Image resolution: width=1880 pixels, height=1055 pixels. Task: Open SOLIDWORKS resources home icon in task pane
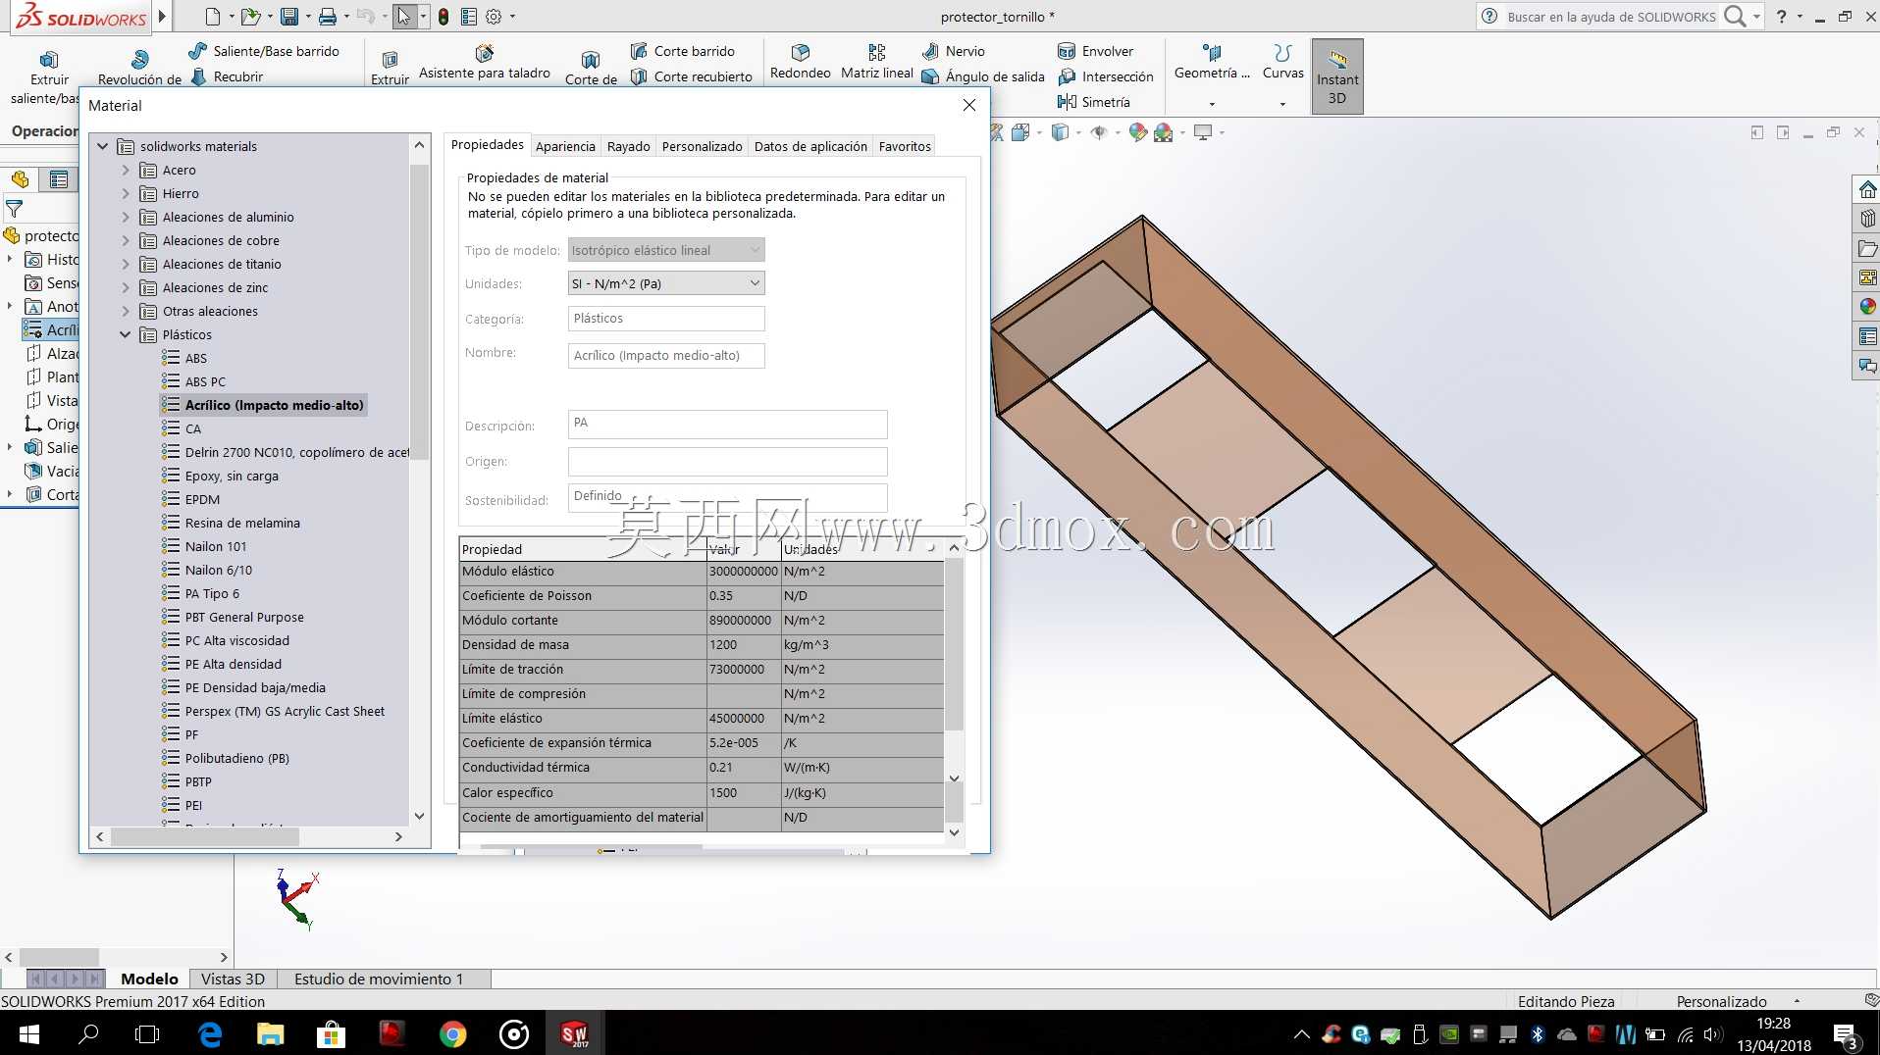(1867, 189)
